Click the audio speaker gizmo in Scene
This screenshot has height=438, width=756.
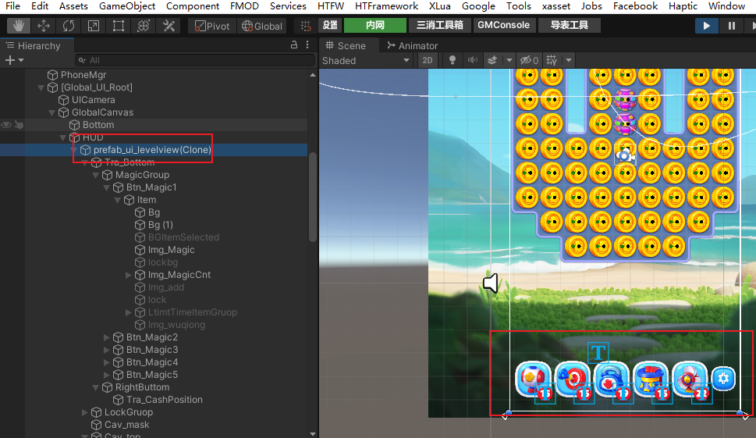[491, 283]
